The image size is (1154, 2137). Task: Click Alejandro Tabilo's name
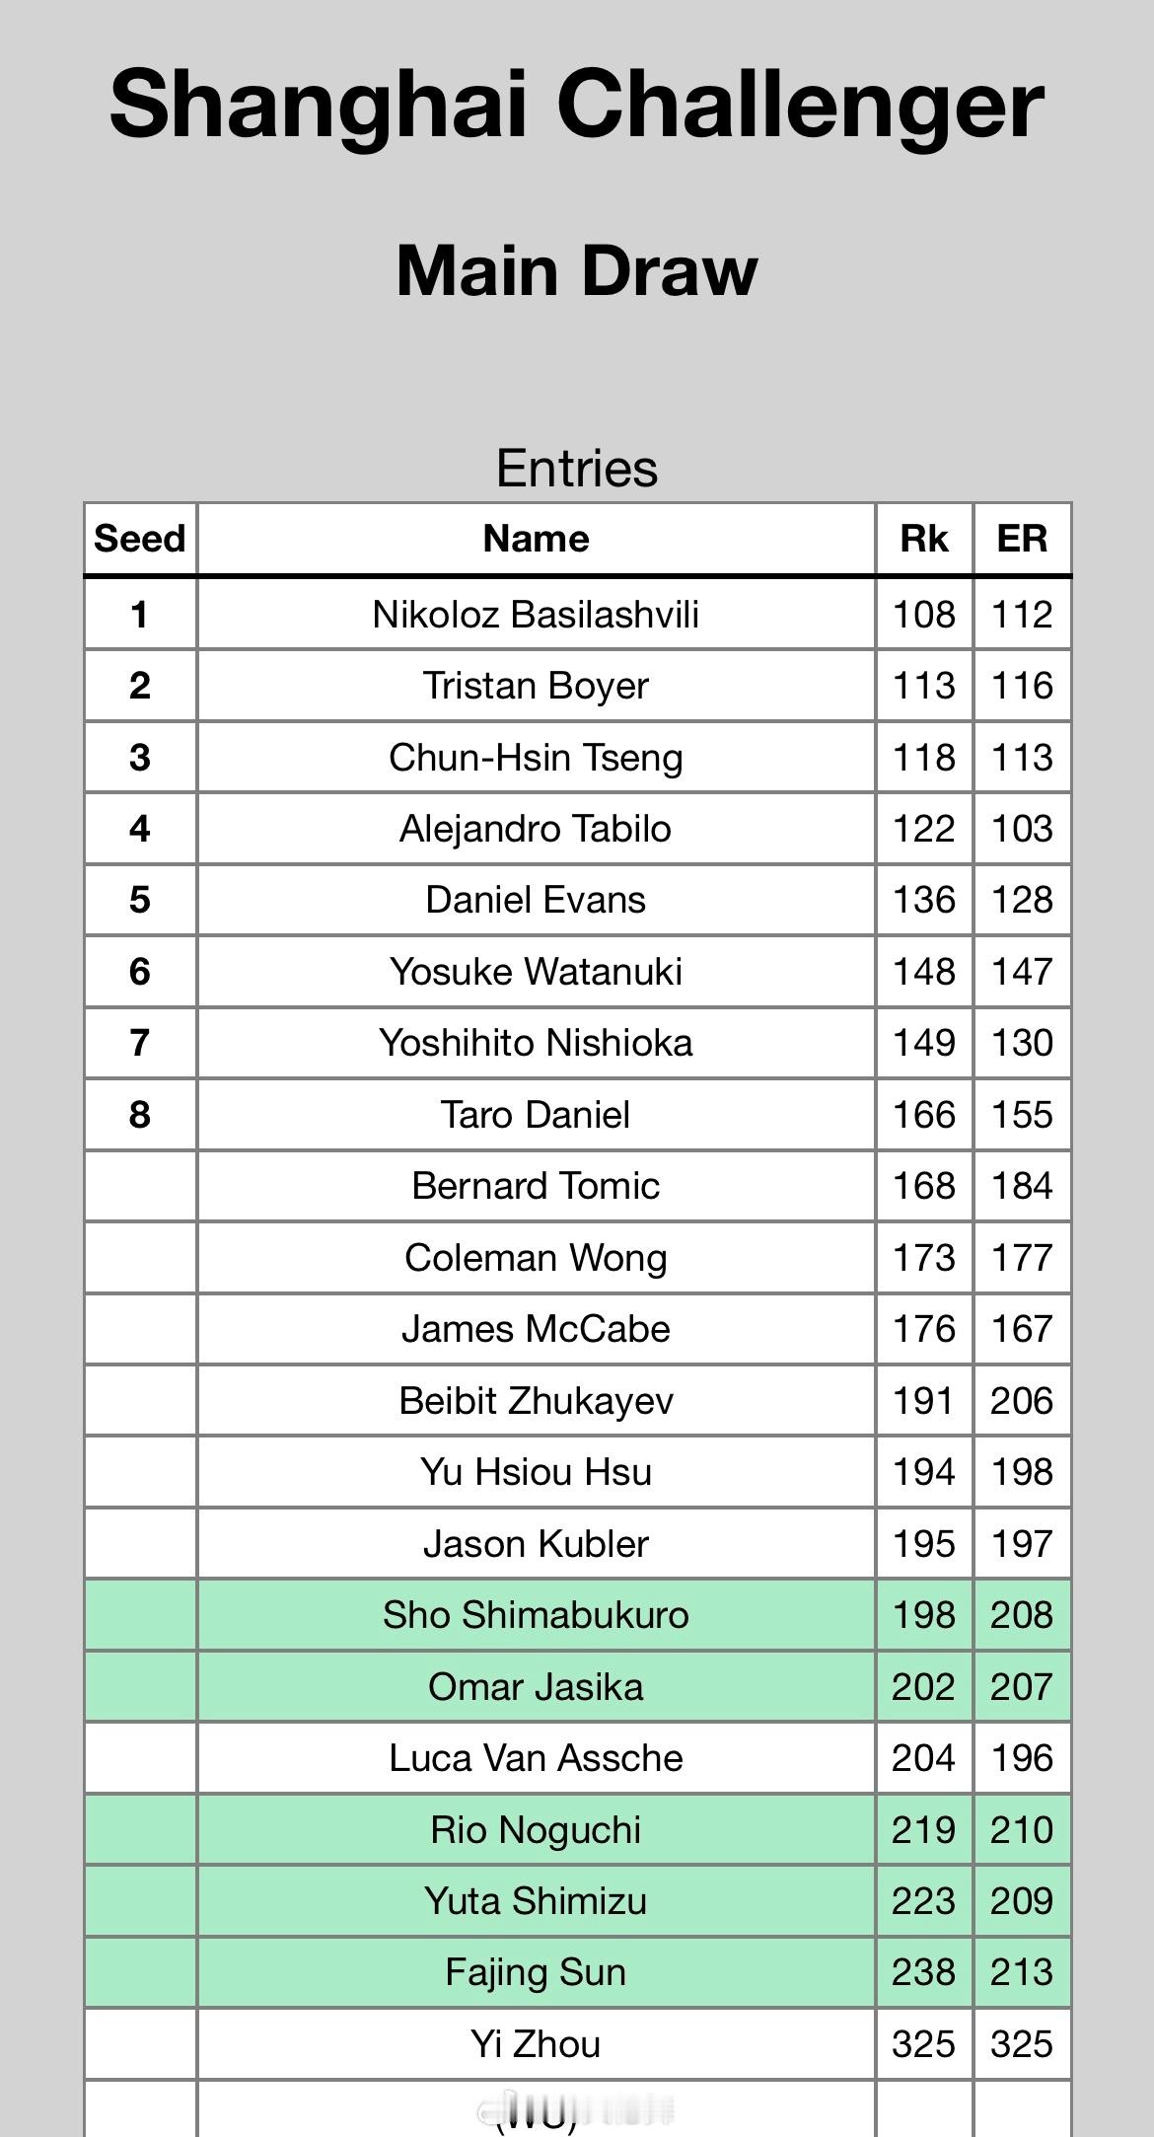click(x=536, y=829)
